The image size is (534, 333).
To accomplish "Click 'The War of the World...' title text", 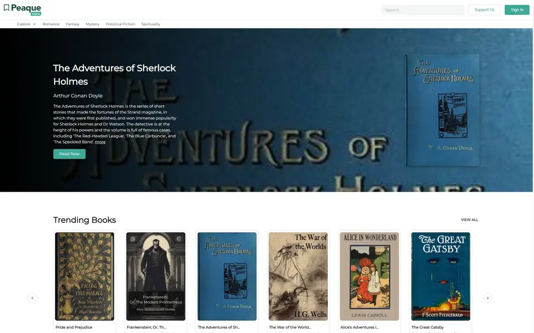I will click(290, 327).
